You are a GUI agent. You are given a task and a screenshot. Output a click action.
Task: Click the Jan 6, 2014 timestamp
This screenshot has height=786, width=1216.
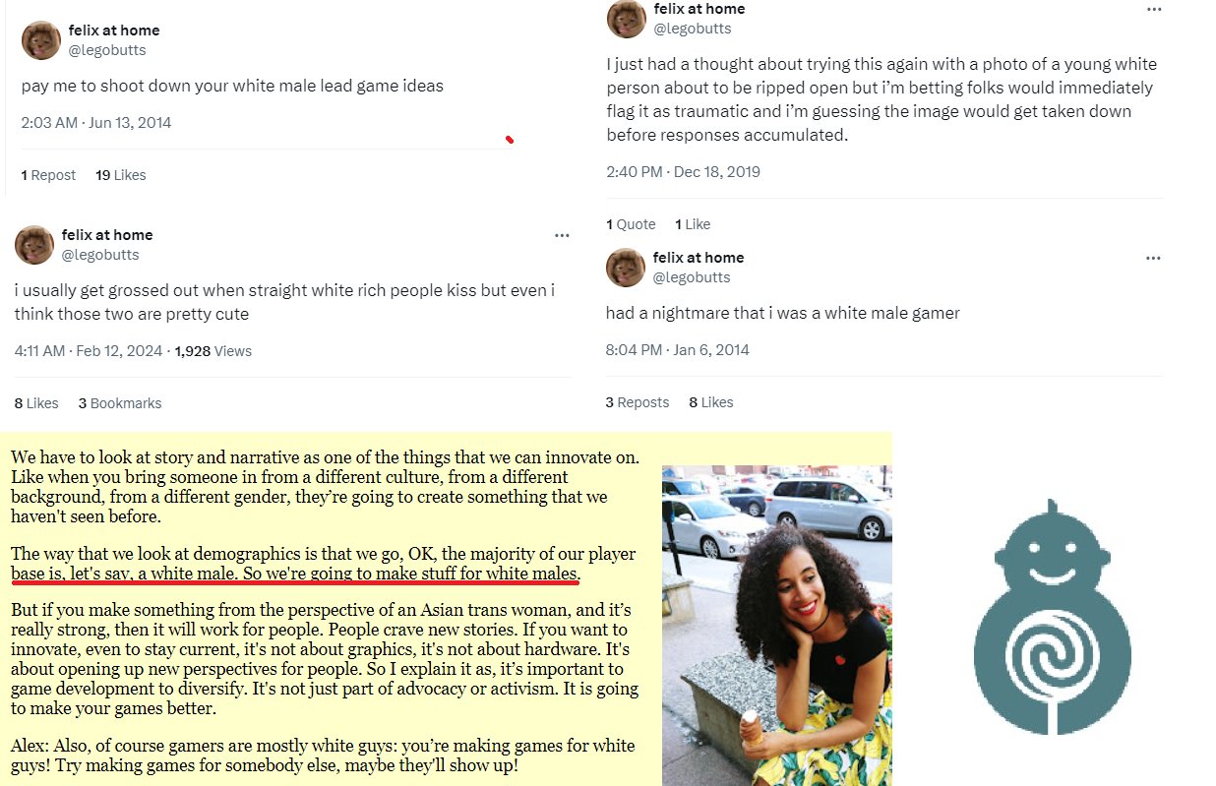coord(678,350)
